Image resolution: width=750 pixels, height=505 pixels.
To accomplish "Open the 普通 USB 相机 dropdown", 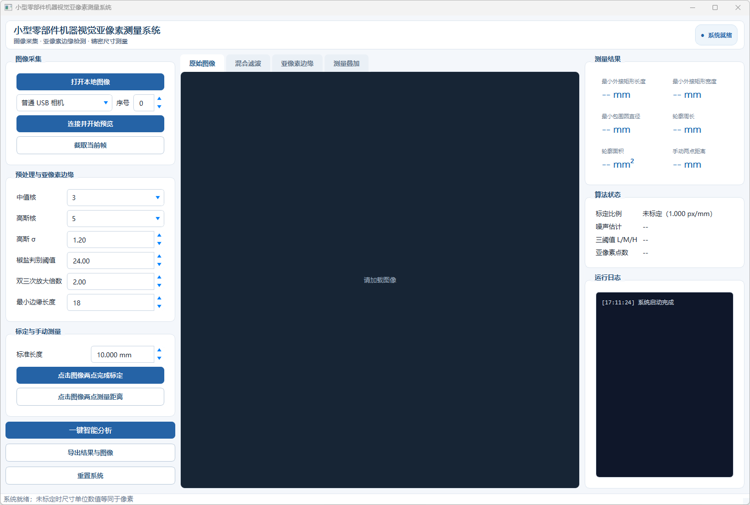I will click(x=64, y=103).
